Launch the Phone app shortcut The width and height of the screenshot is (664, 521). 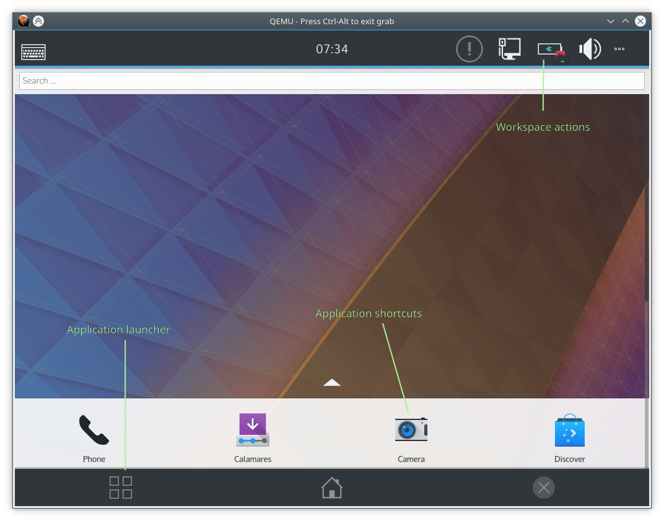tap(94, 439)
